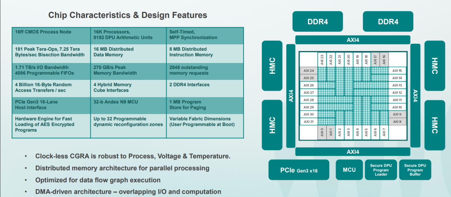Select the '181 Peak Tera-Ops' table cell
This screenshot has width=451, height=197.
click(x=51, y=53)
